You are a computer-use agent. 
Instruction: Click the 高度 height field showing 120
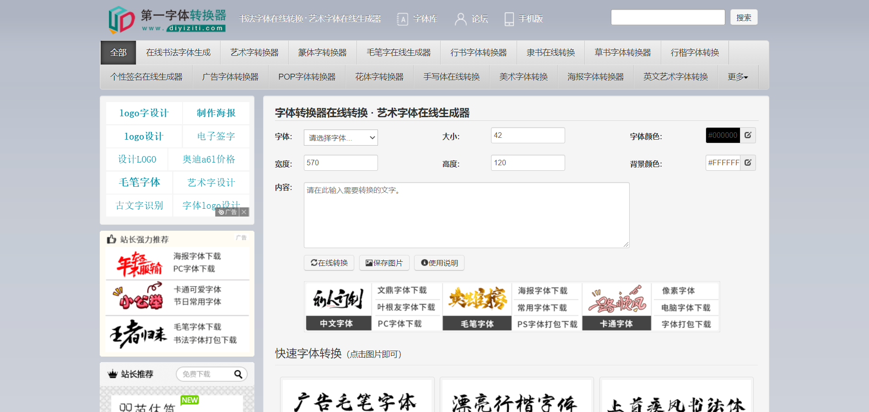point(528,163)
